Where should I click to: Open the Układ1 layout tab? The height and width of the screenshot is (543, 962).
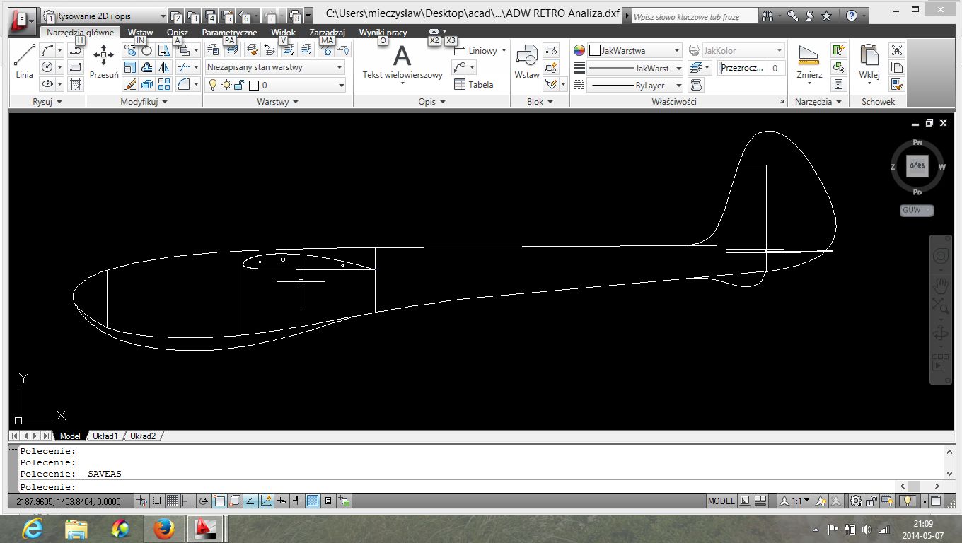[105, 436]
